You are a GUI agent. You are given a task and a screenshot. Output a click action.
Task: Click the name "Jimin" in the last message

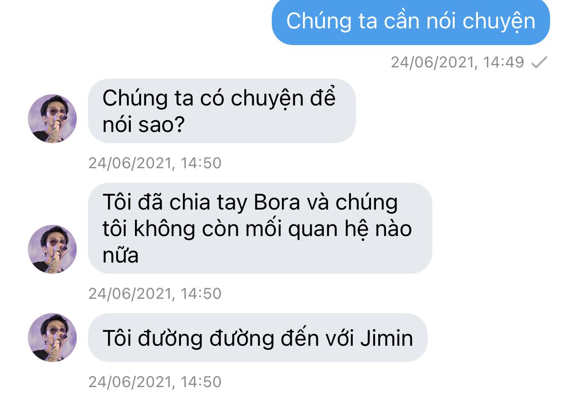(x=387, y=338)
